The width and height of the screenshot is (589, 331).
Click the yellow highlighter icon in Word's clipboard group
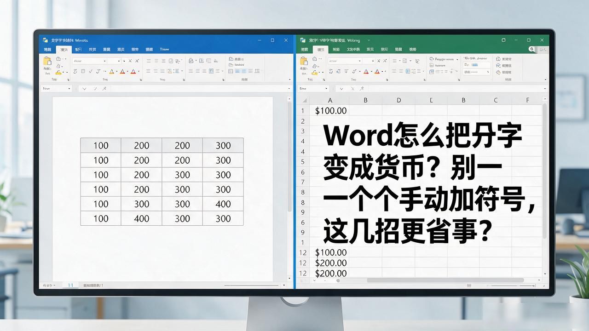[59, 72]
